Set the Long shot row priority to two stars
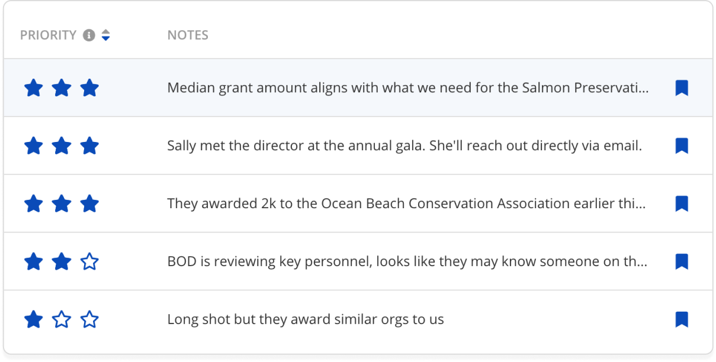This screenshot has height=362, width=716. [62, 320]
